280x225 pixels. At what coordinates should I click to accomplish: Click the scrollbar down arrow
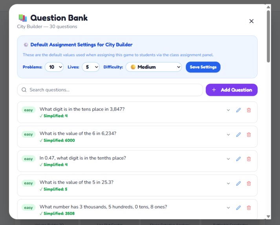point(268,216)
